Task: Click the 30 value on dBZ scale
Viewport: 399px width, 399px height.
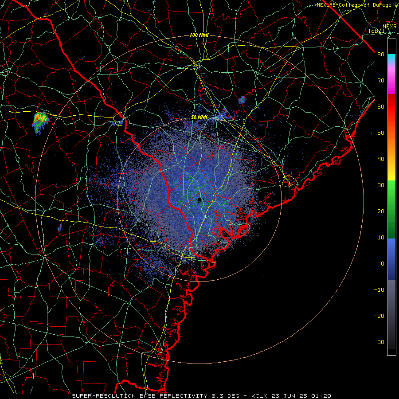Action: pos(381,185)
